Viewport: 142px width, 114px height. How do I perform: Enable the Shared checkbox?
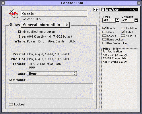[x=104, y=36]
